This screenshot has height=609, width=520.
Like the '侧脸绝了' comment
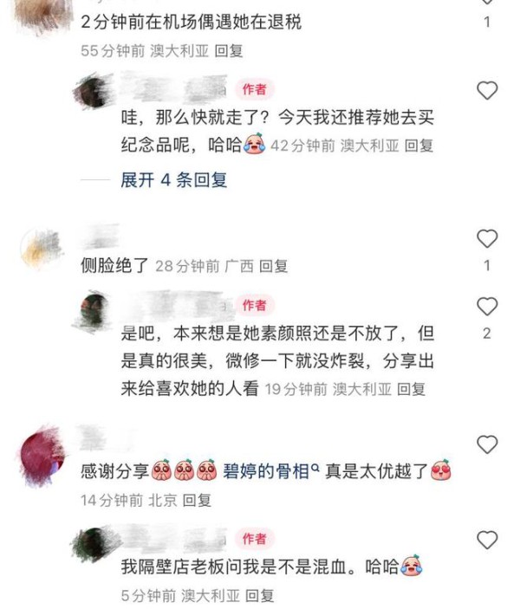(x=487, y=238)
